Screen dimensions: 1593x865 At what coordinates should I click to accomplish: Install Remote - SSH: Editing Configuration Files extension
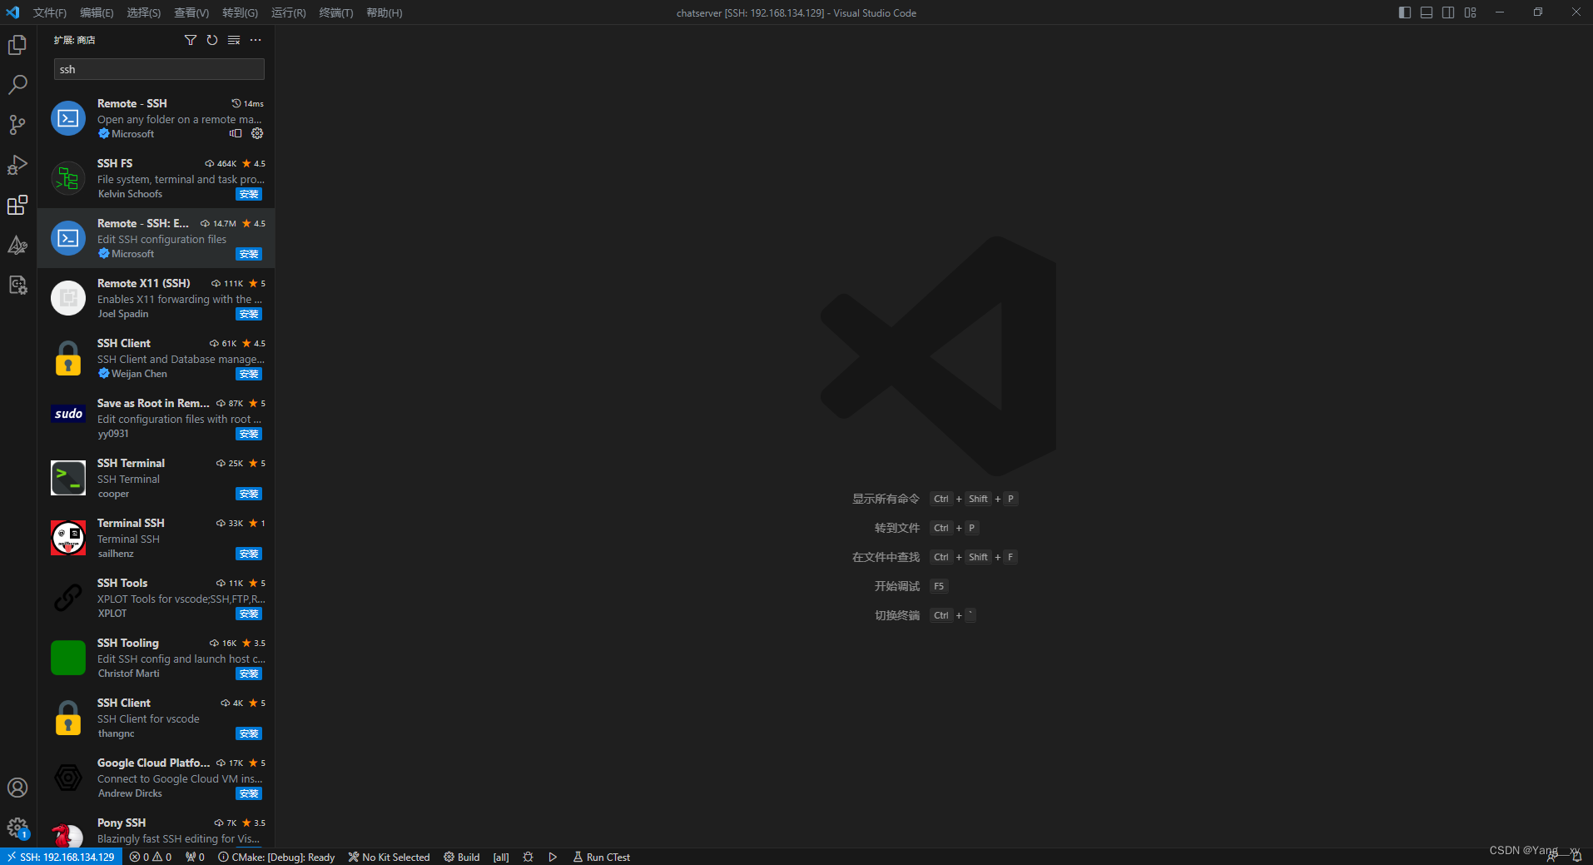pos(249,254)
